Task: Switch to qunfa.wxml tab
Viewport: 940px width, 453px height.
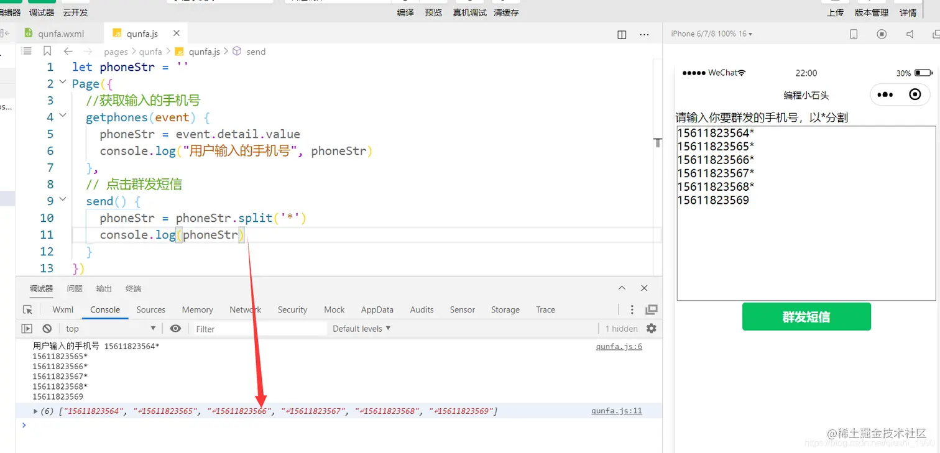Action: click(x=54, y=34)
